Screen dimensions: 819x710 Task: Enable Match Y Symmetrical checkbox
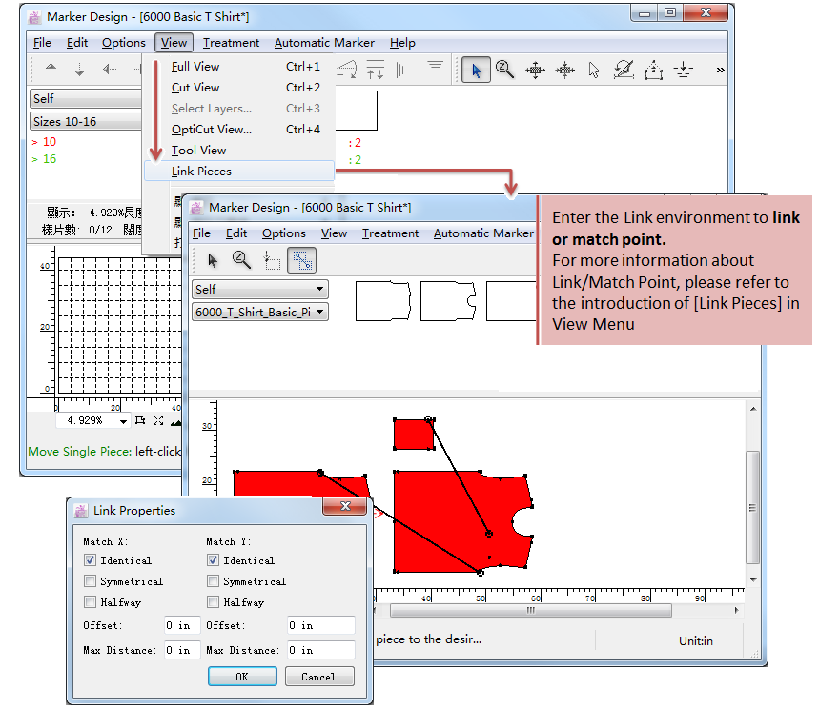[x=213, y=581]
